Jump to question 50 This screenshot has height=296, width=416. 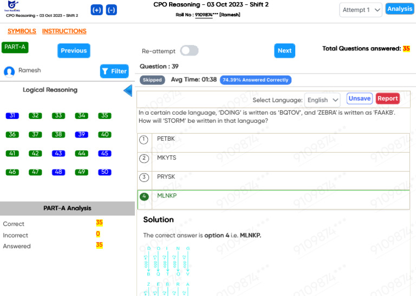105,172
